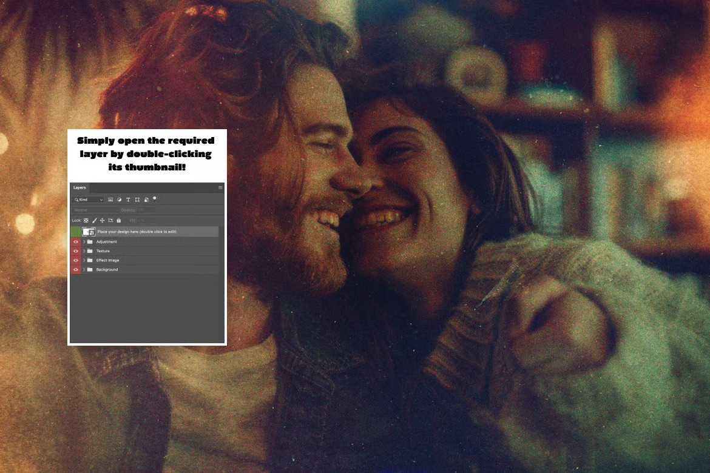Screen dimensions: 710x473
Task: Hide the Adjustment group layer
Action: coord(76,242)
